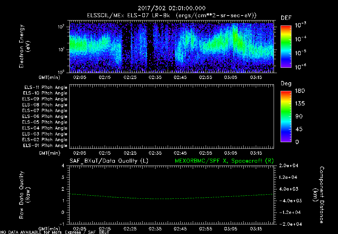Select the ELS-08 Pitch Angle row label
The height and width of the screenshot is (234, 338).
[x=45, y=105]
